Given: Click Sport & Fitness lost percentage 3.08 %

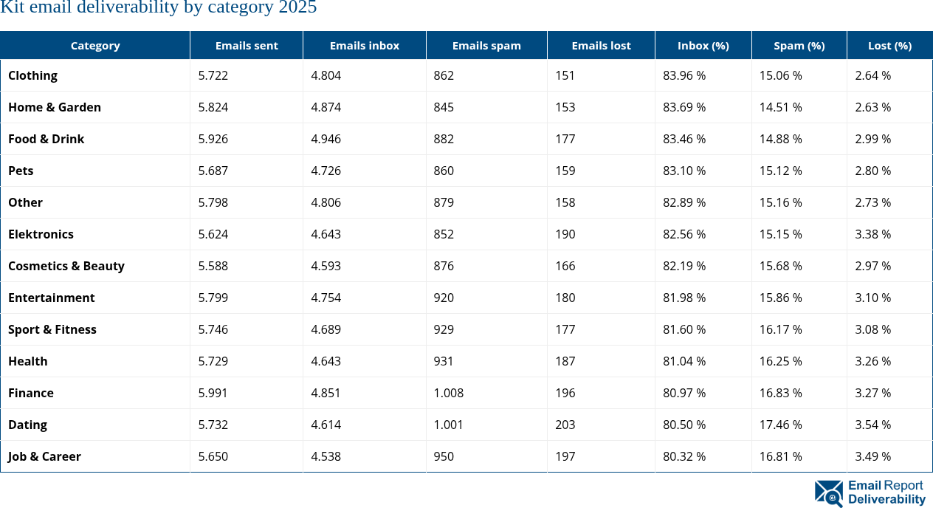Looking at the screenshot, I should 873,329.
